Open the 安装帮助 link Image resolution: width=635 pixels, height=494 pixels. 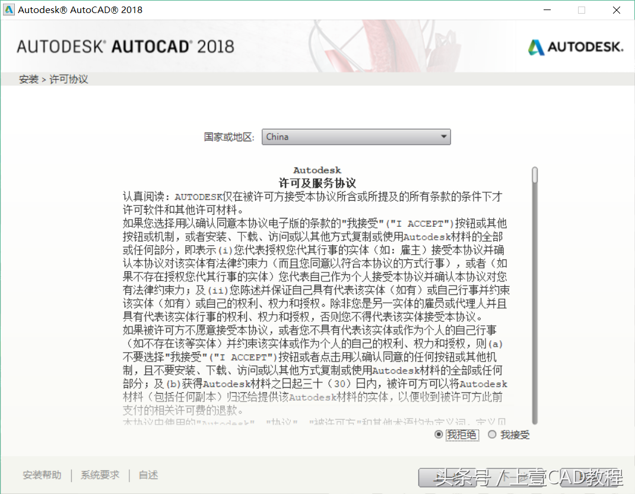click(42, 475)
